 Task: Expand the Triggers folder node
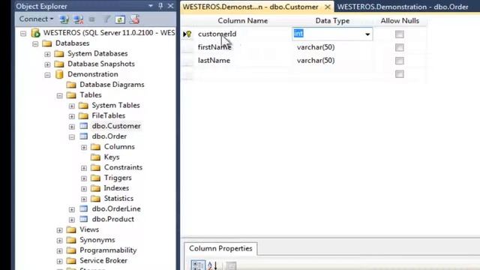pyautogui.click(x=83, y=178)
